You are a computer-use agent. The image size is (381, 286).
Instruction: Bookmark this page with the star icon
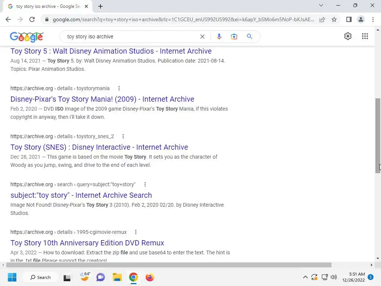[334, 19]
